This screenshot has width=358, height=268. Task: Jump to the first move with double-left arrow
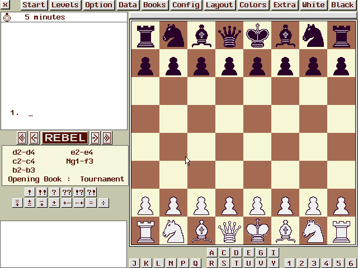(x=22, y=138)
